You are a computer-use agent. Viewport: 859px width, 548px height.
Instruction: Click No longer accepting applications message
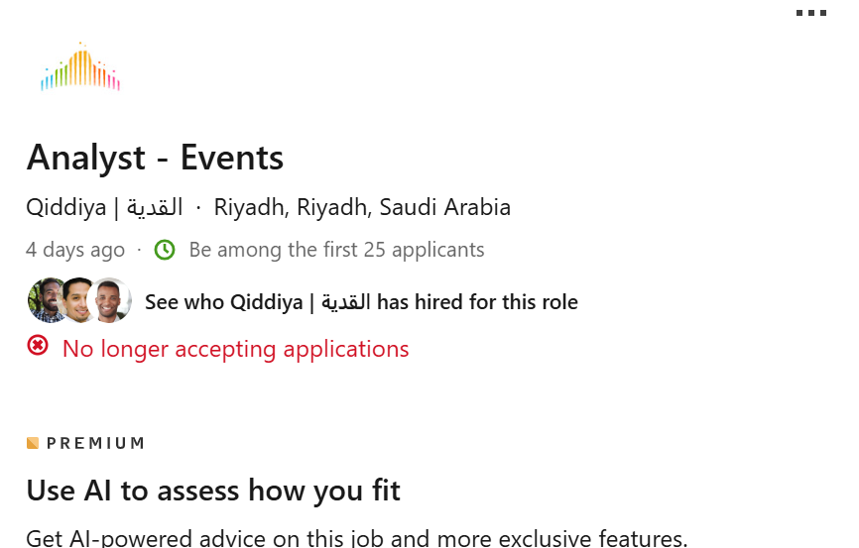[x=235, y=349]
